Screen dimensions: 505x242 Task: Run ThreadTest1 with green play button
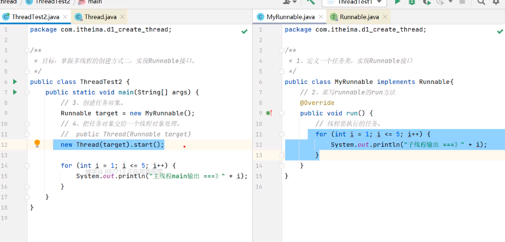click(398, 2)
